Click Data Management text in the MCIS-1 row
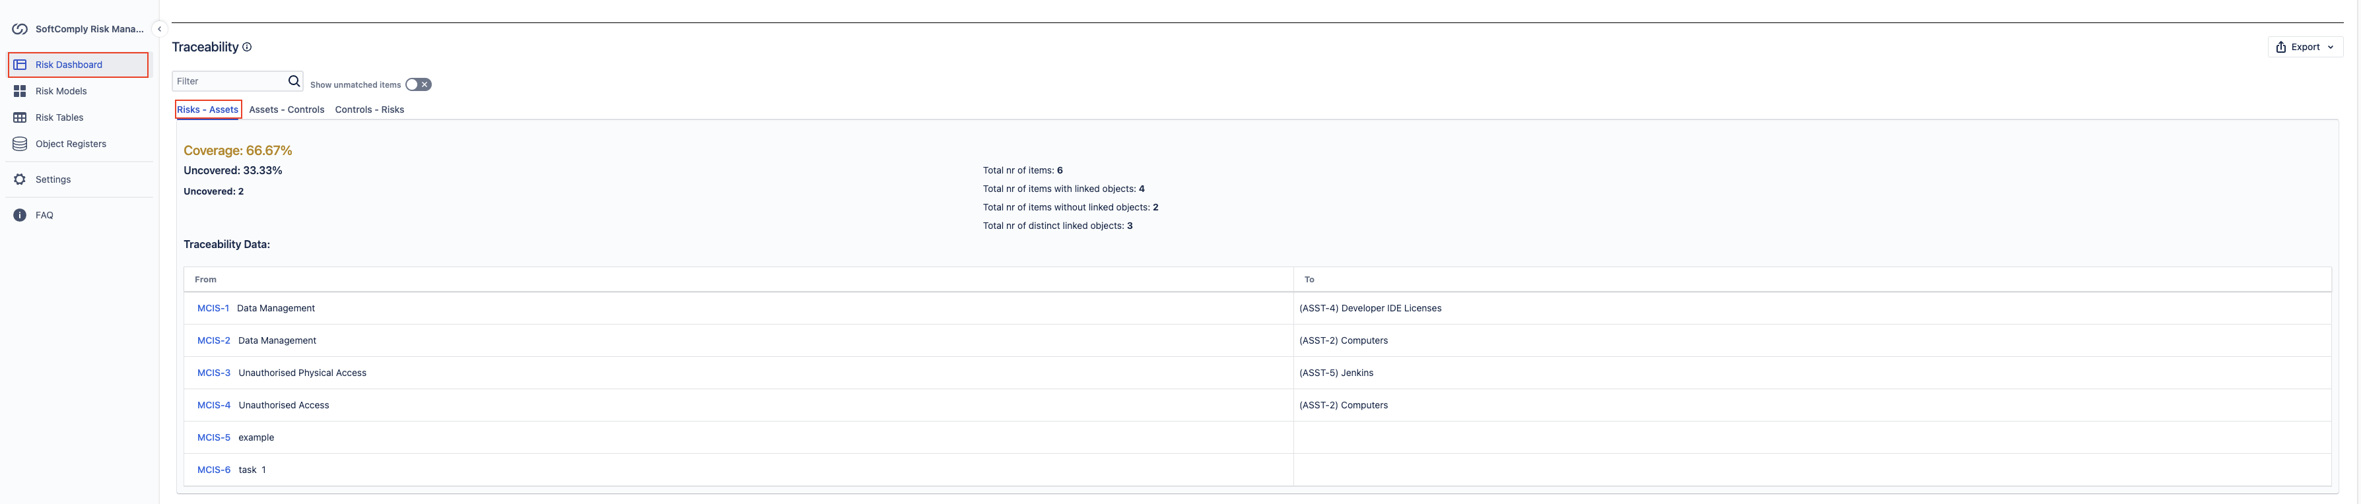 pyautogui.click(x=276, y=309)
